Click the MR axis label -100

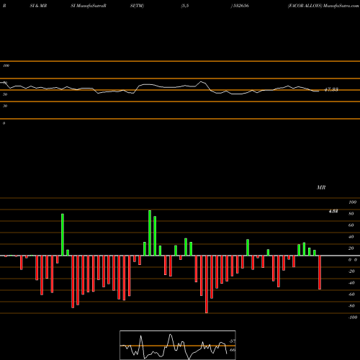click(353, 318)
